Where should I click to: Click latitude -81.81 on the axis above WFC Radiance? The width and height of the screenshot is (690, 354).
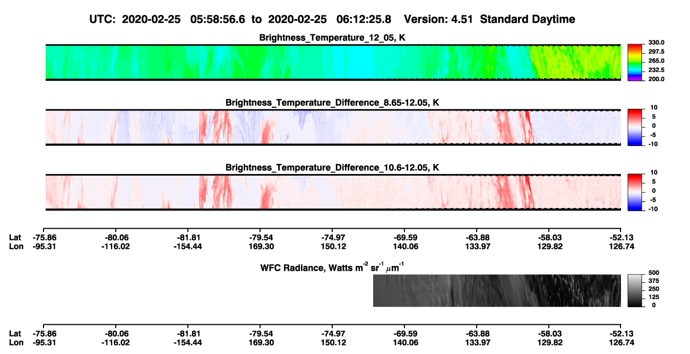[189, 237]
